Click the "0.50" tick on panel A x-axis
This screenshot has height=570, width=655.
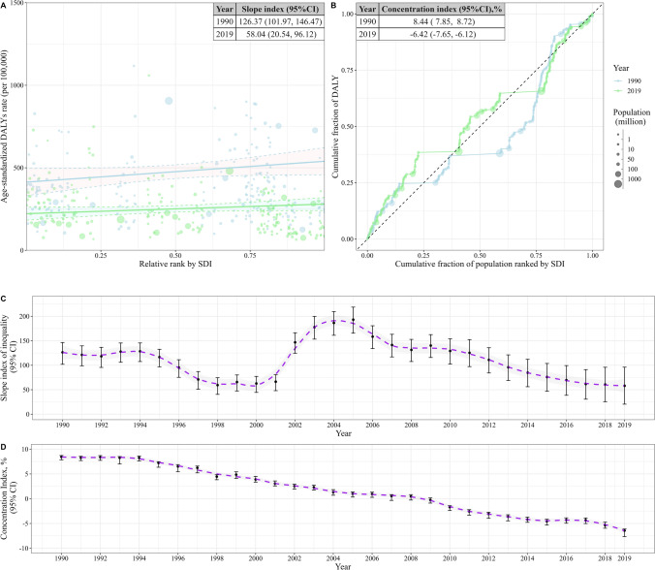(175, 256)
